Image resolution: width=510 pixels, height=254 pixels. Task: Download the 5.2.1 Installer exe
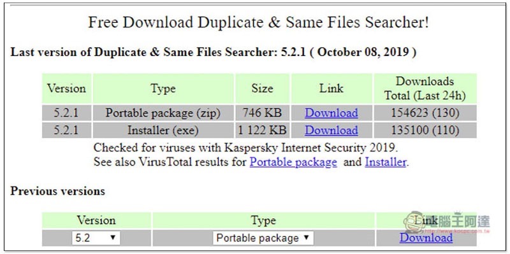coord(331,131)
